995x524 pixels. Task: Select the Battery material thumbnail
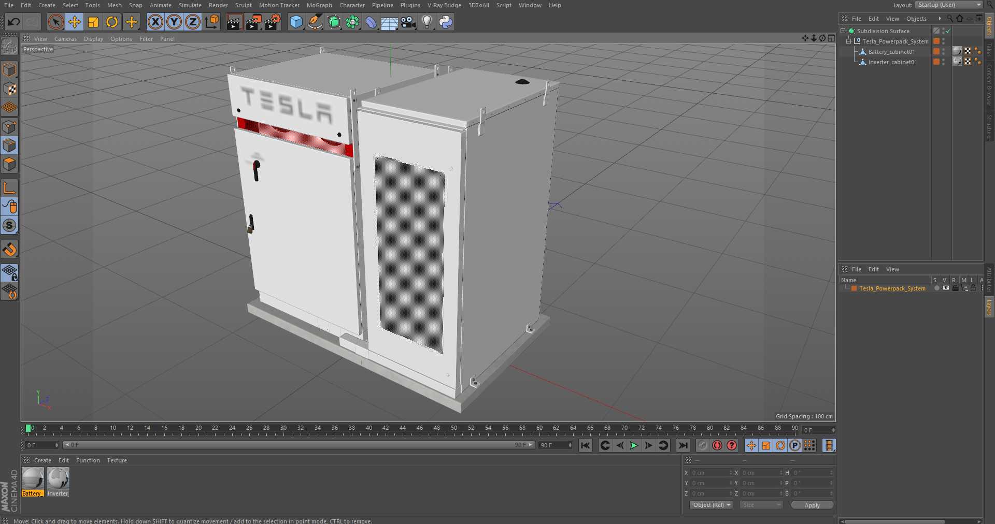coord(32,482)
